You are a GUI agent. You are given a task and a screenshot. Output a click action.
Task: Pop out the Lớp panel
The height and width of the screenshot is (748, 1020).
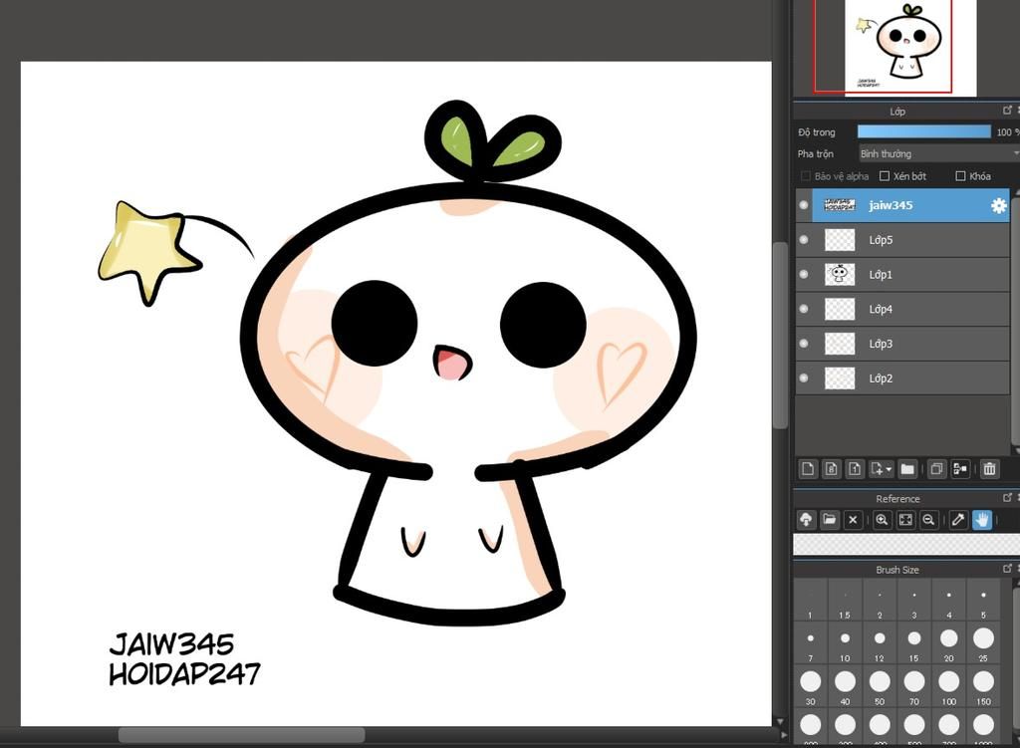[1008, 110]
